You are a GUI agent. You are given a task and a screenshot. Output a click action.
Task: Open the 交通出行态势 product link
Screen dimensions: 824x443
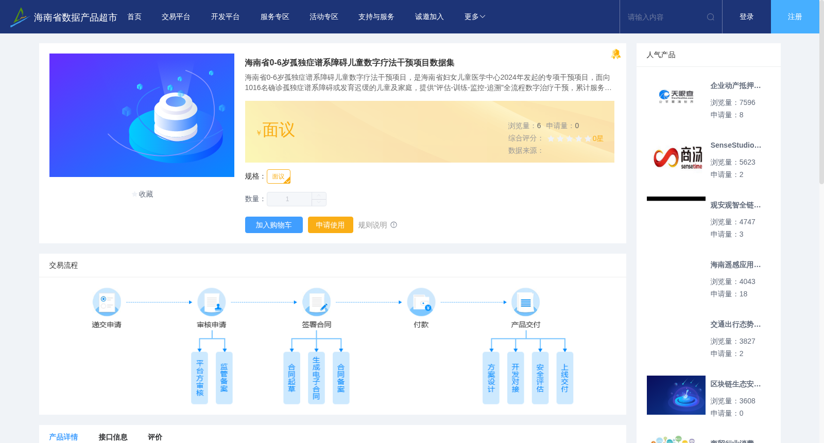(x=735, y=325)
